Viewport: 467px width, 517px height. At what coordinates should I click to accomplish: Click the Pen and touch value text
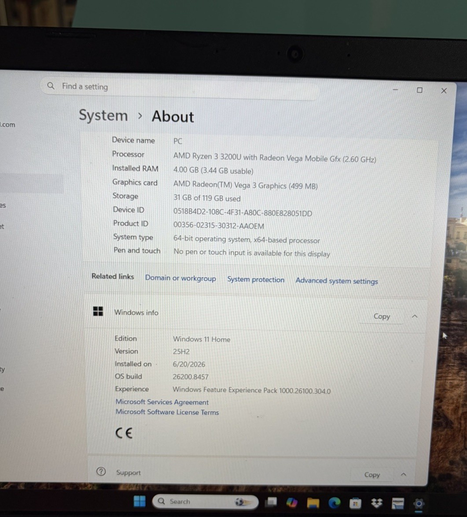click(x=252, y=253)
